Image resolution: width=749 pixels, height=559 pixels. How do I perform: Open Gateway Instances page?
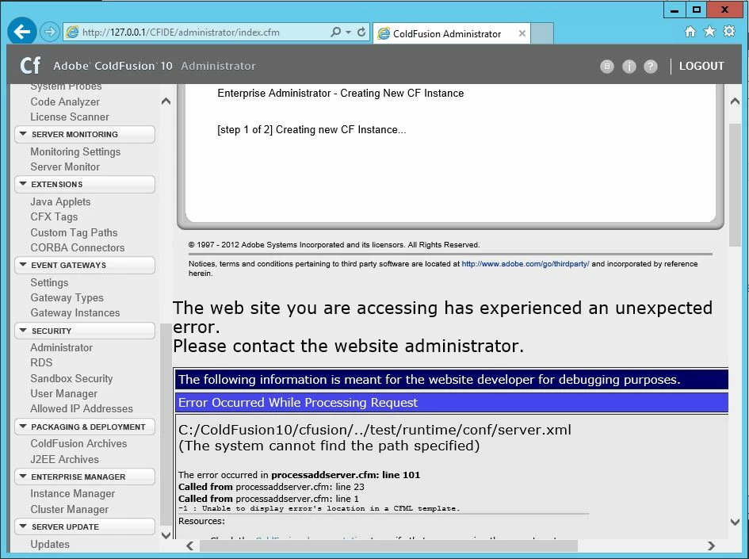pos(75,313)
